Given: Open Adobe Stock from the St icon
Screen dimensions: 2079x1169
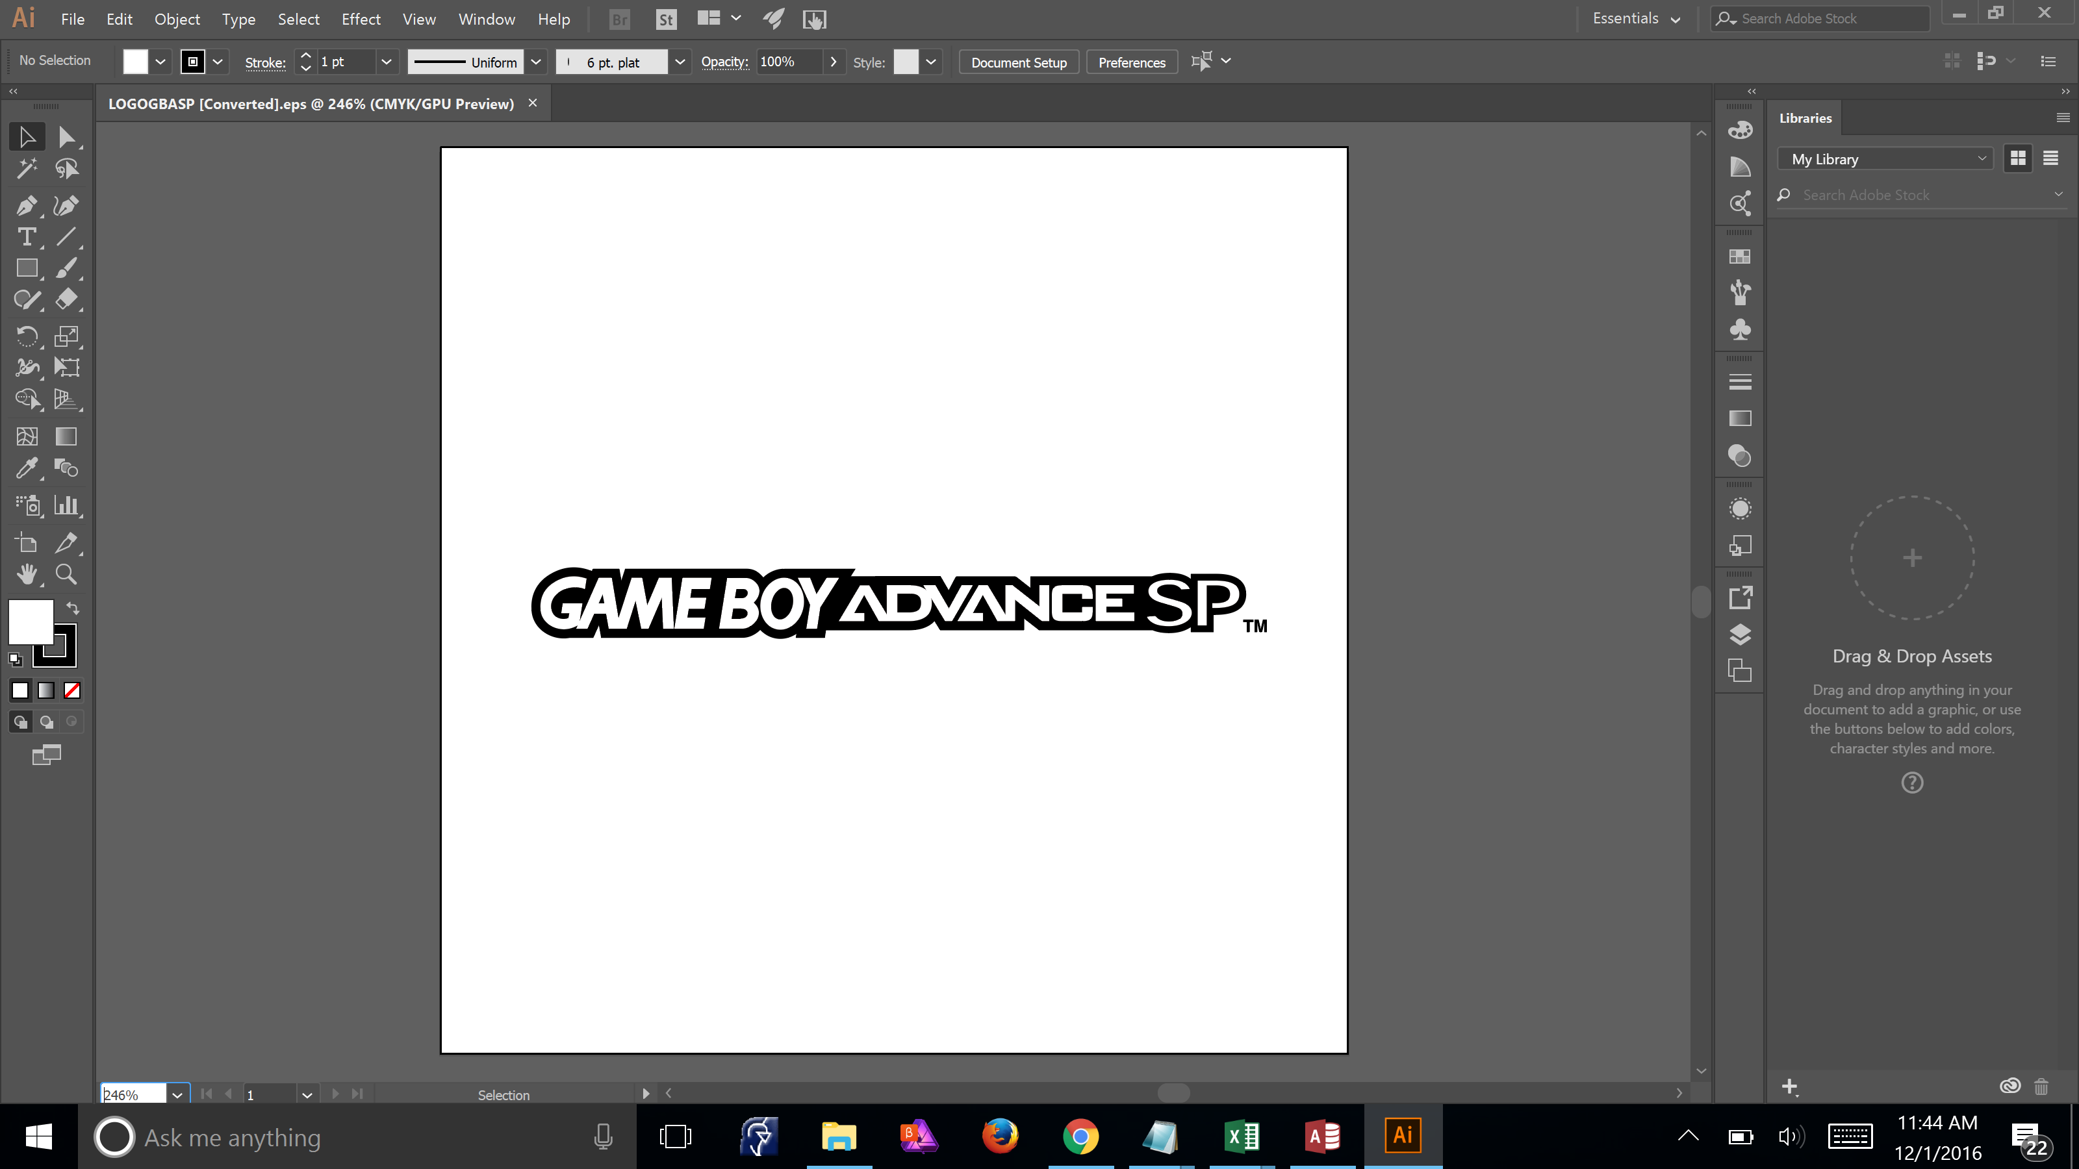Looking at the screenshot, I should 666,19.
